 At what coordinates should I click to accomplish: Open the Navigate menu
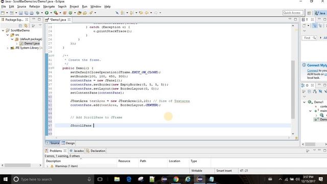[49, 7]
